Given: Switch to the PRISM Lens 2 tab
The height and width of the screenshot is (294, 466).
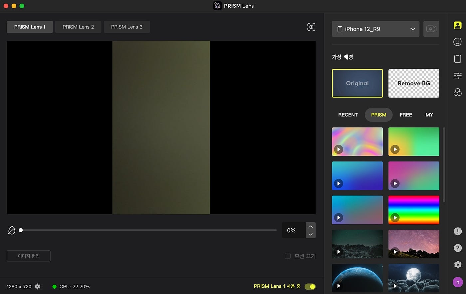Looking at the screenshot, I should (78, 27).
